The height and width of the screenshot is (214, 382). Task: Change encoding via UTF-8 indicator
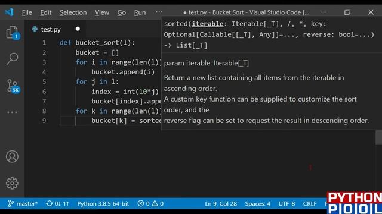[286, 203]
